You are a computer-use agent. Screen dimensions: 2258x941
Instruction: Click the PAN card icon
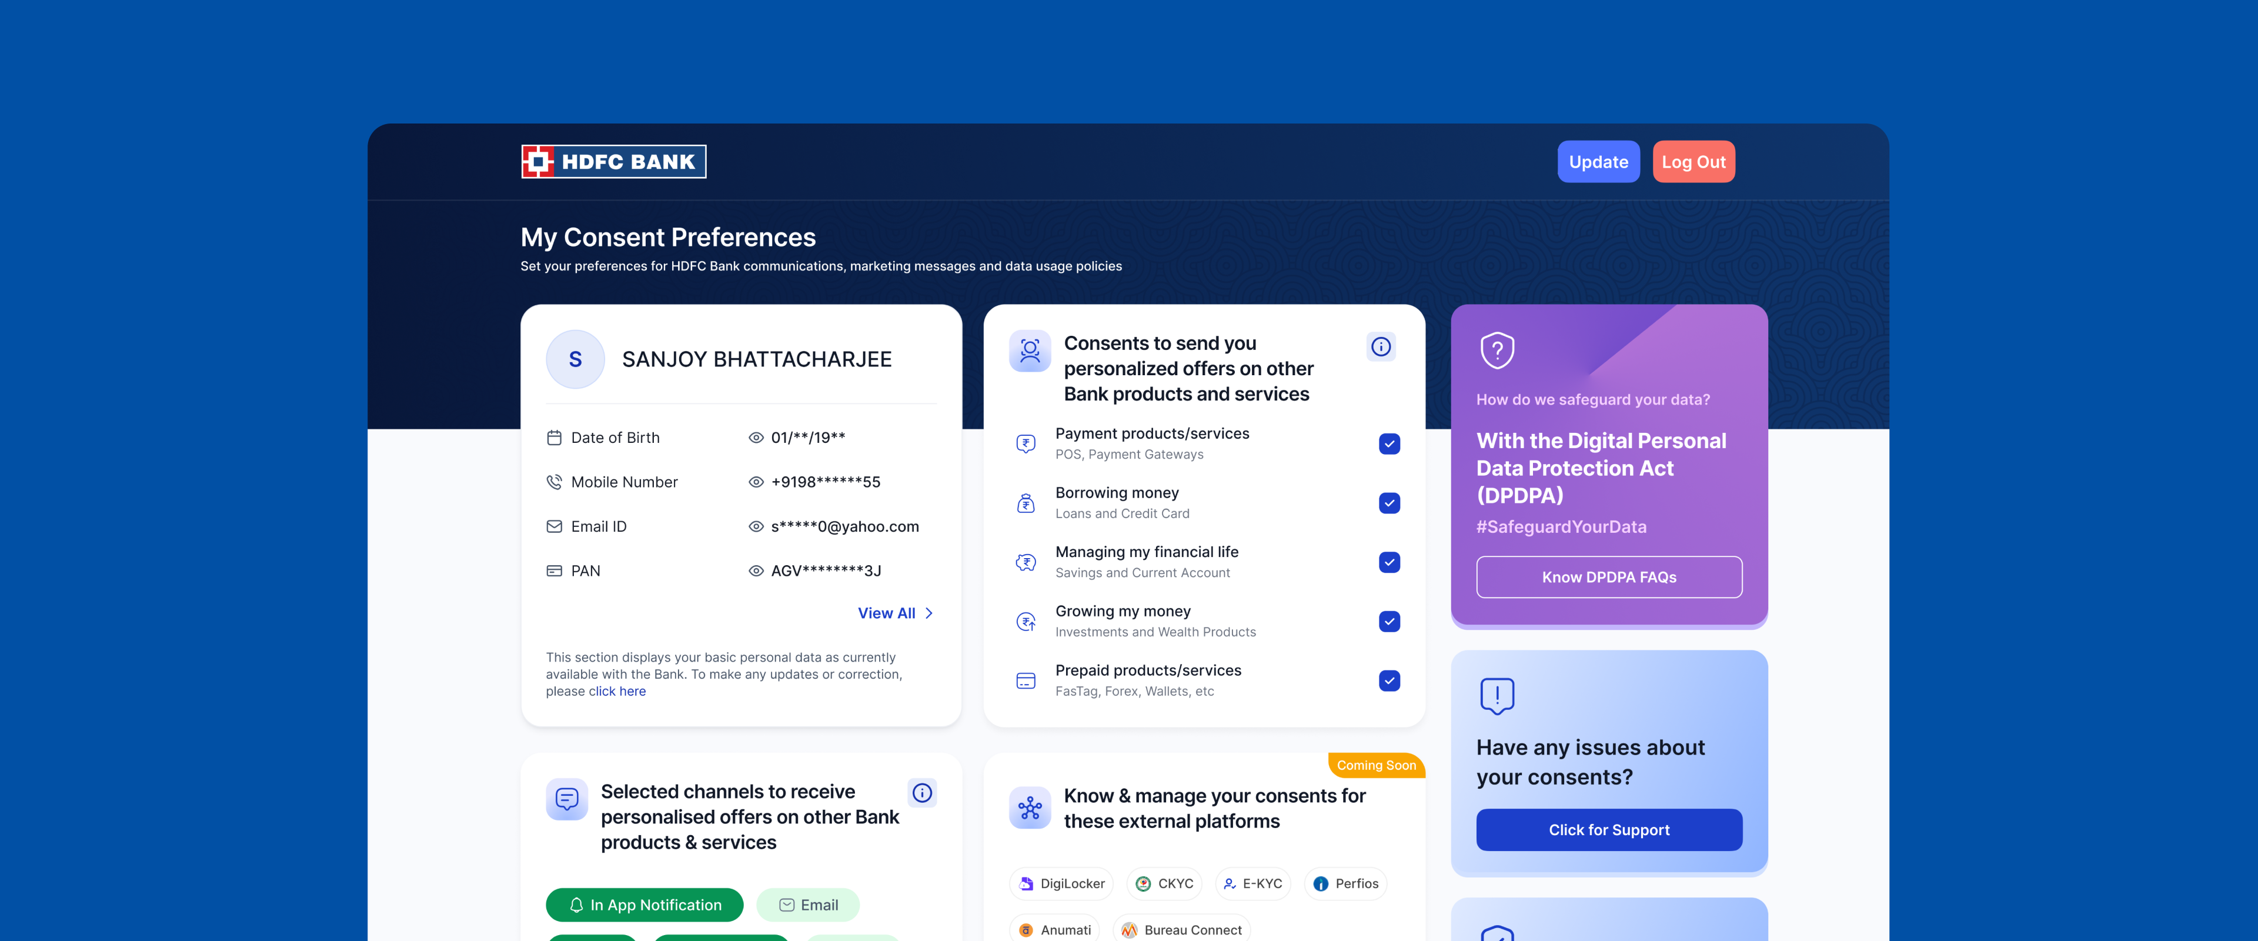554,571
